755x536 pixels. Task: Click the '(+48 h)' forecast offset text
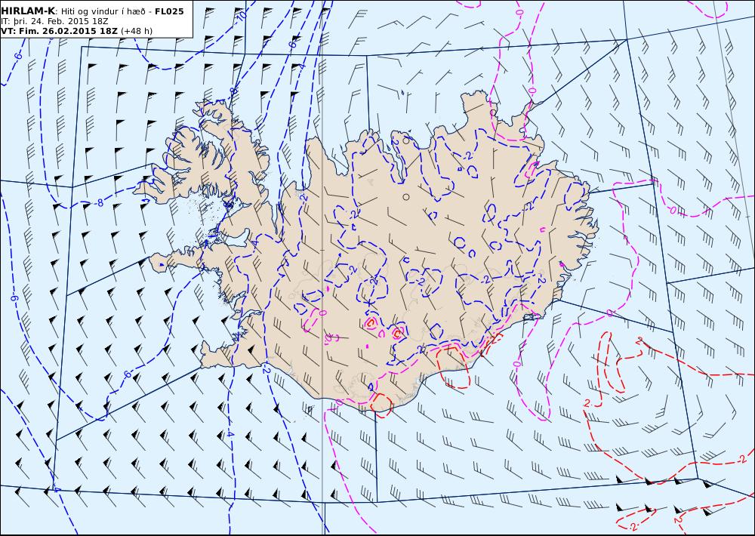[136, 31]
